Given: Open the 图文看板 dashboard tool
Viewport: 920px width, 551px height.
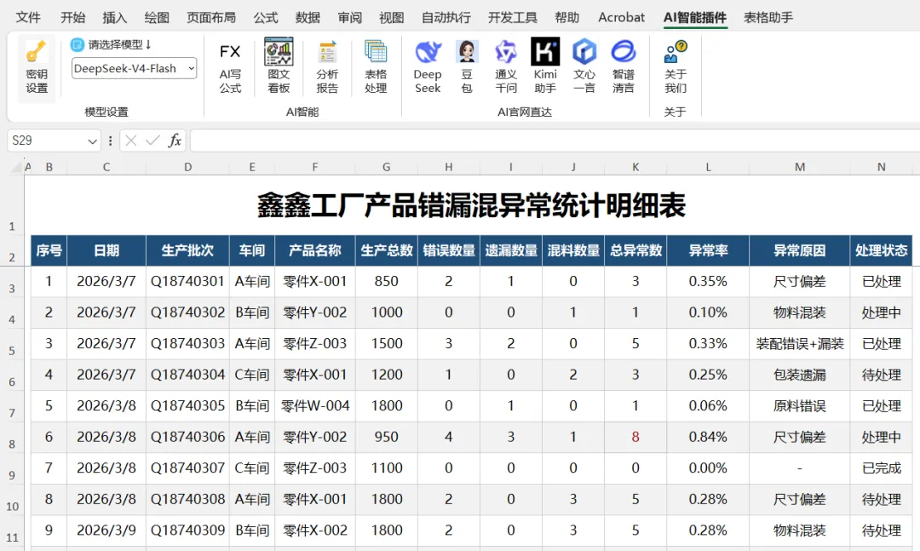Looking at the screenshot, I should pyautogui.click(x=279, y=67).
